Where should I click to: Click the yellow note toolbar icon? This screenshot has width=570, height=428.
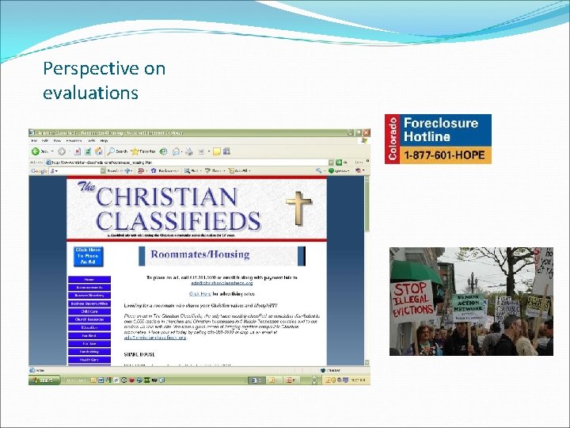[217, 151]
